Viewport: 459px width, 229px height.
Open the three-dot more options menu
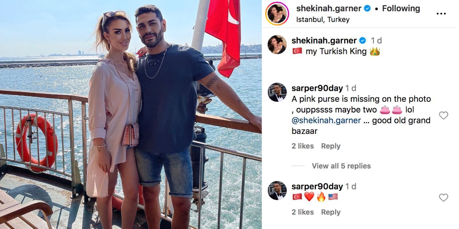click(441, 14)
